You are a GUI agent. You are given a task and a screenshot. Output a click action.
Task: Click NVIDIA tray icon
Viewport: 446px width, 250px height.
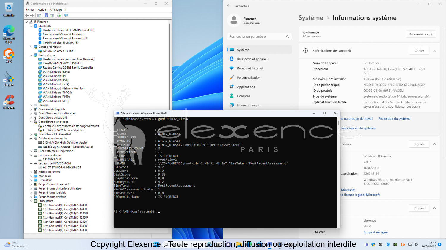[395, 245]
